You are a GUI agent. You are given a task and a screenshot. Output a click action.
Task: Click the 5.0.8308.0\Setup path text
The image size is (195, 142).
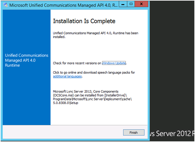point(66,103)
